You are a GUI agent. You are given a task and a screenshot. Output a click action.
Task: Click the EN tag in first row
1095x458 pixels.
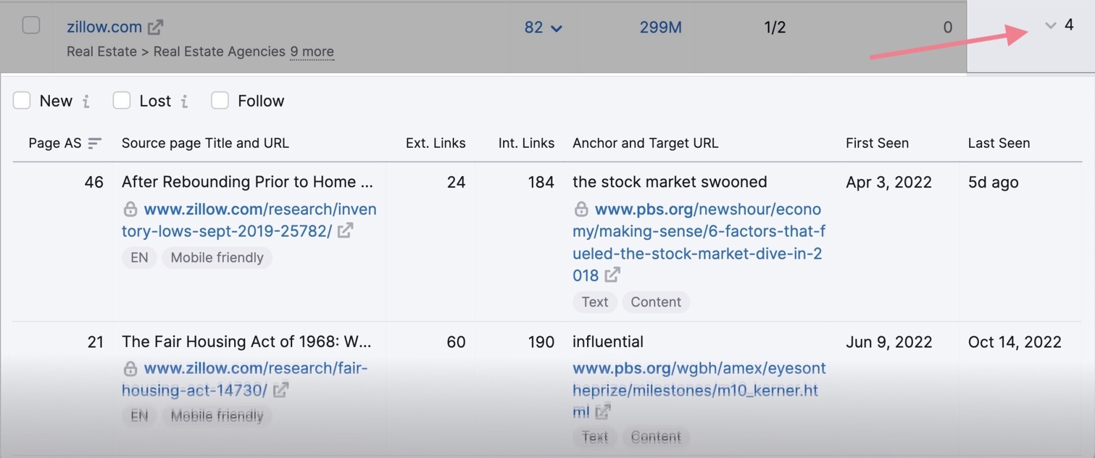click(139, 258)
